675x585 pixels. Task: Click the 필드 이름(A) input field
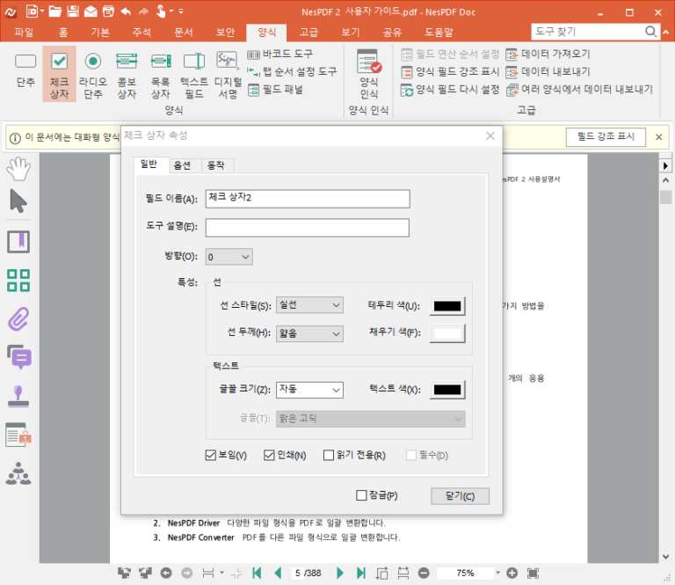tap(308, 199)
